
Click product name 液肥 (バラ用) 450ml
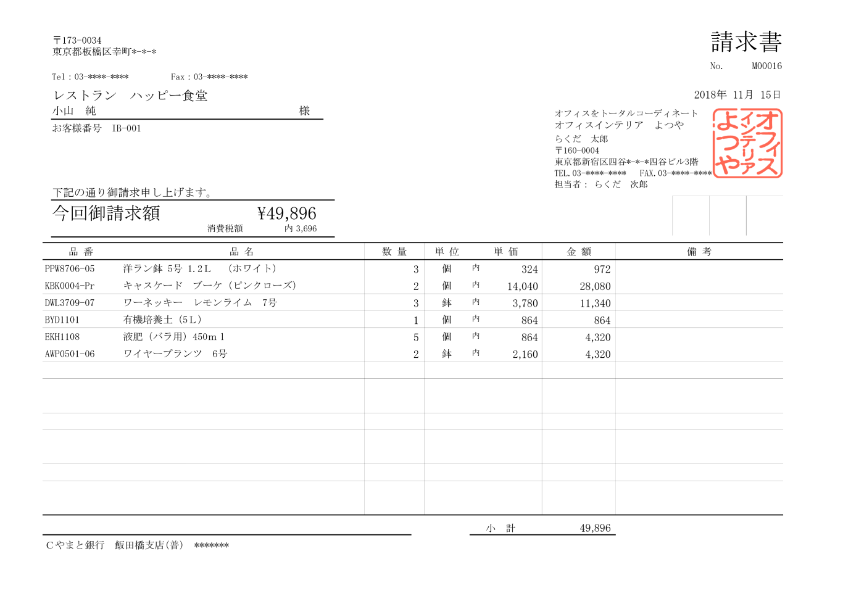[174, 337]
